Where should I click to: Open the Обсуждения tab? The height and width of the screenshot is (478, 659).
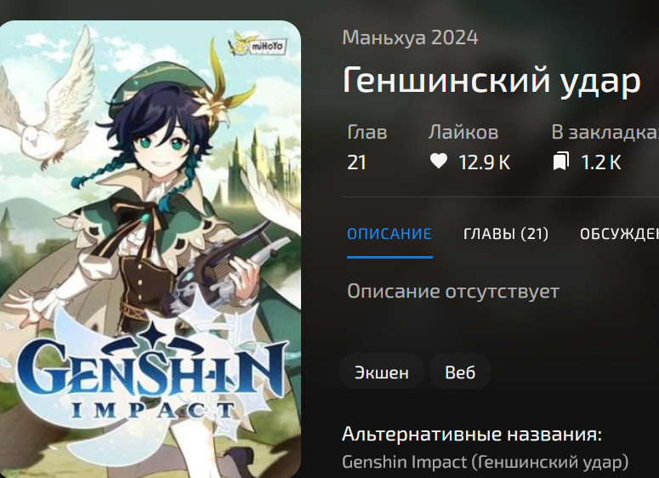pos(619,234)
